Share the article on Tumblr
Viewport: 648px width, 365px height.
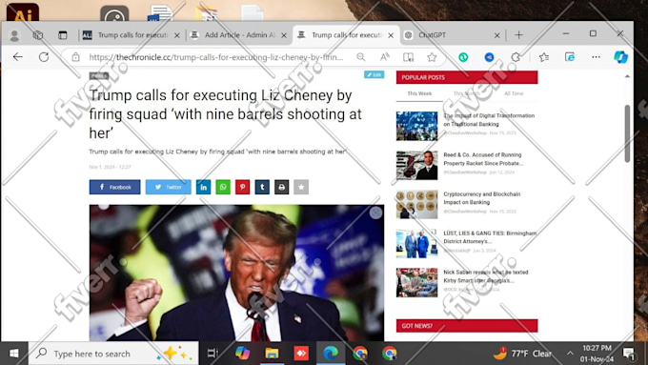(262, 187)
